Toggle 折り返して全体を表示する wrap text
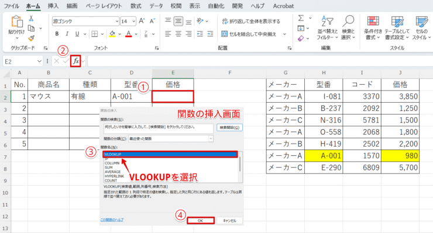 [x=251, y=21]
